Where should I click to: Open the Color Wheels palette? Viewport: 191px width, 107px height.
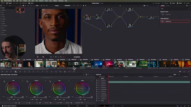(x=11, y=72)
